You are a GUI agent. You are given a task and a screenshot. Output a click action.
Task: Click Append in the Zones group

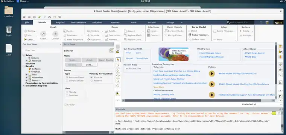[129, 31]
